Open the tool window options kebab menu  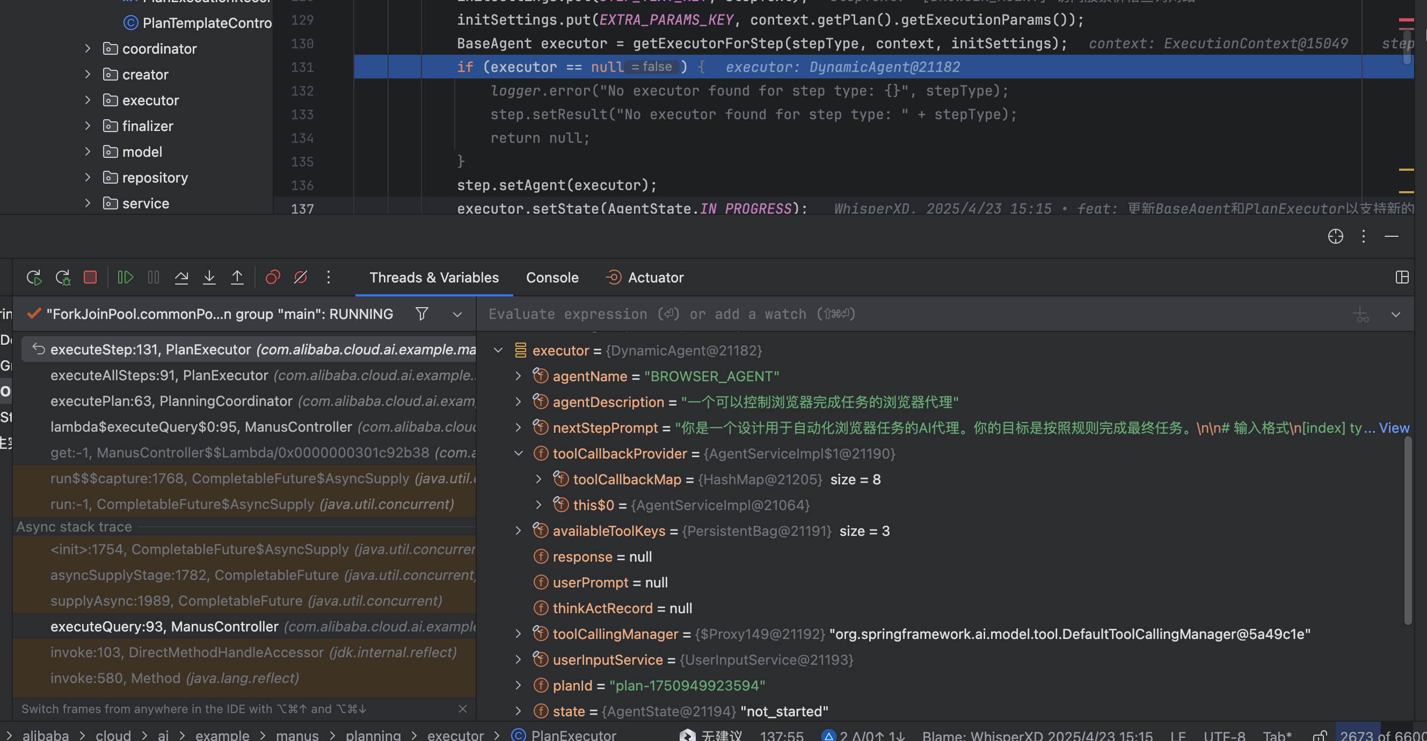coord(1363,236)
